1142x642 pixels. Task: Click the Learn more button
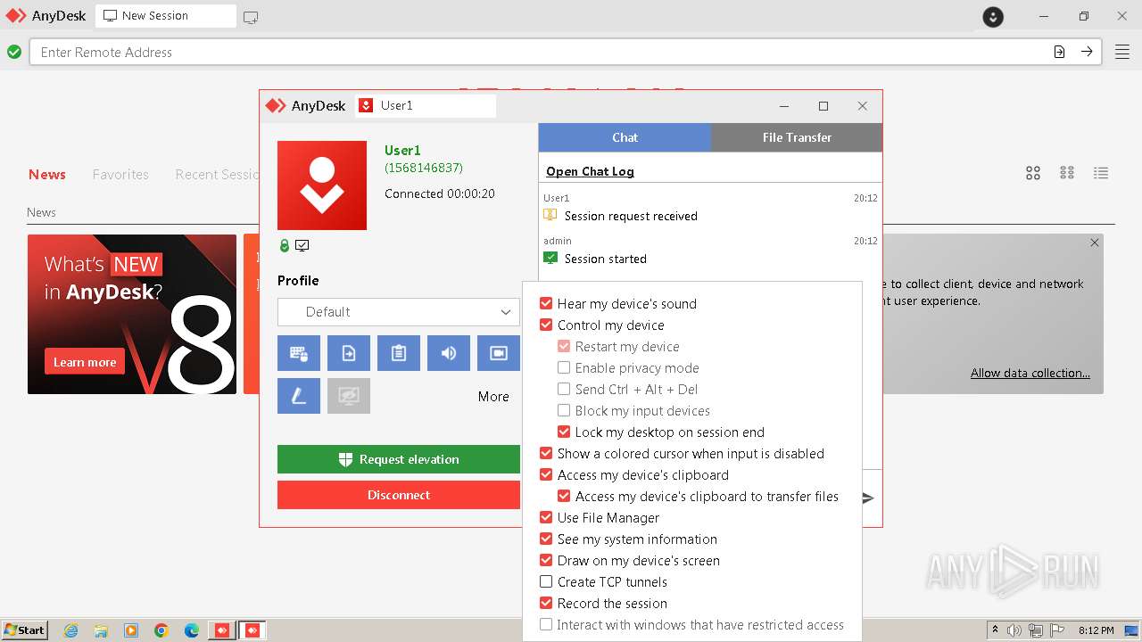pos(85,362)
